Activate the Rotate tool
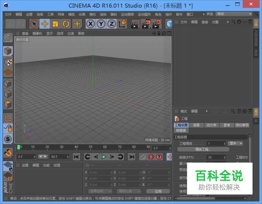This screenshot has height=204, width=262. click(66, 24)
